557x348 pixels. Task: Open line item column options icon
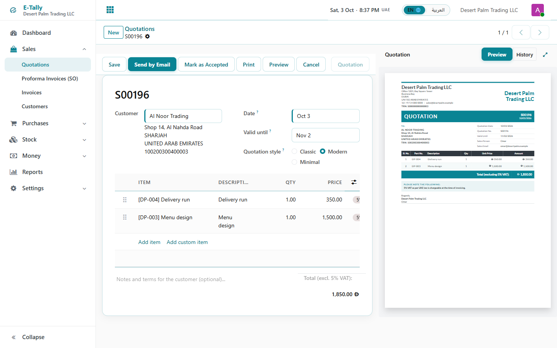tap(354, 182)
